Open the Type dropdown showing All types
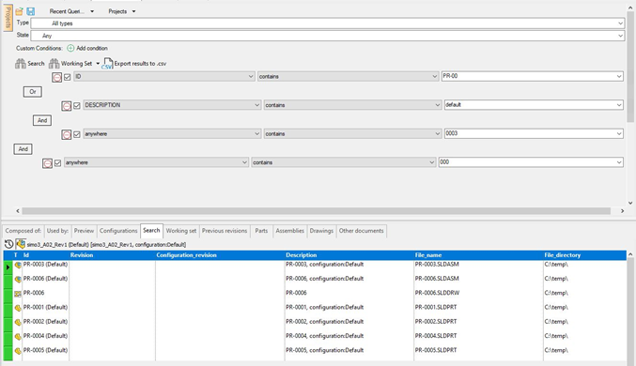The height and width of the screenshot is (366, 636). point(620,23)
